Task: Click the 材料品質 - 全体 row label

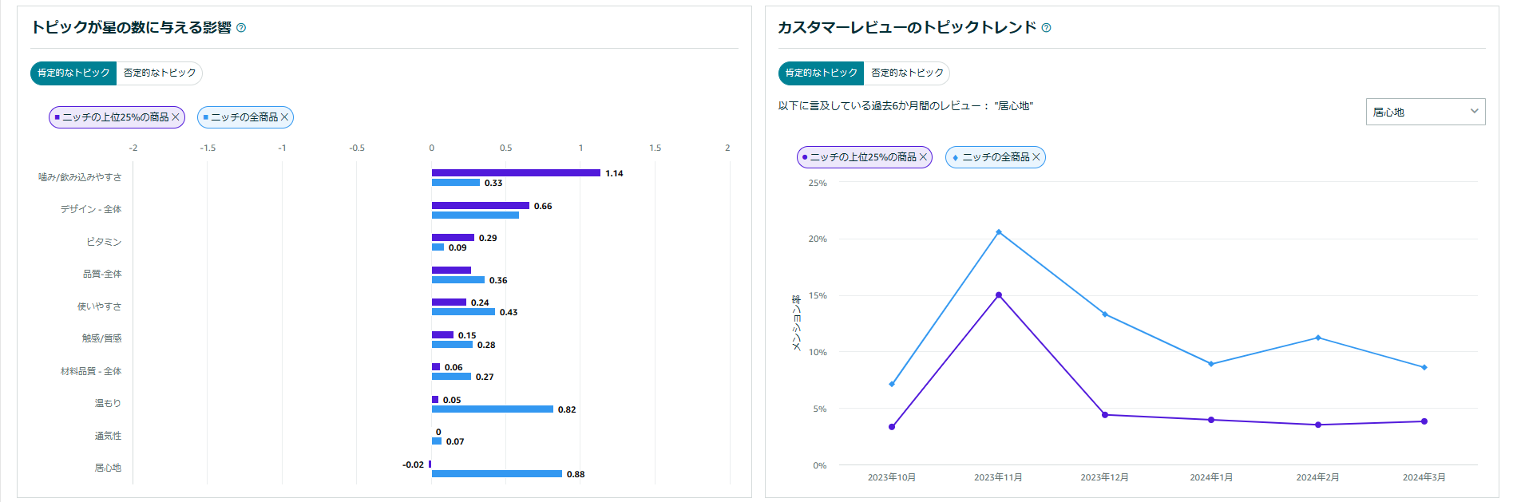Action: click(91, 371)
